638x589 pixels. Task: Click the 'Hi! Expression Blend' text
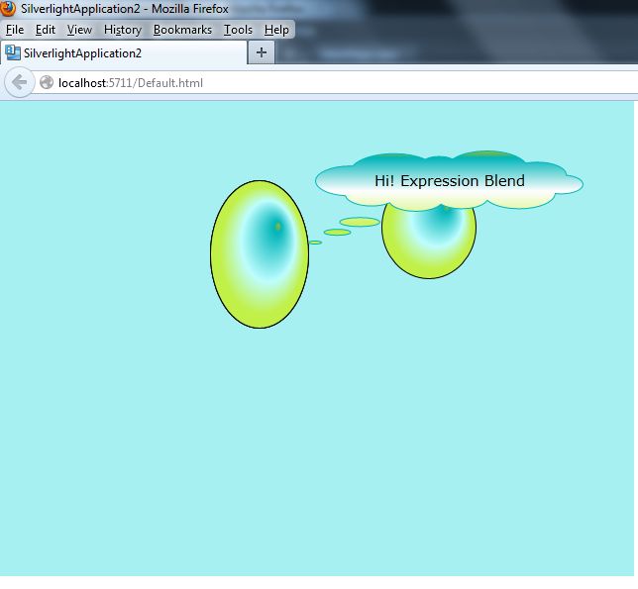pos(449,181)
